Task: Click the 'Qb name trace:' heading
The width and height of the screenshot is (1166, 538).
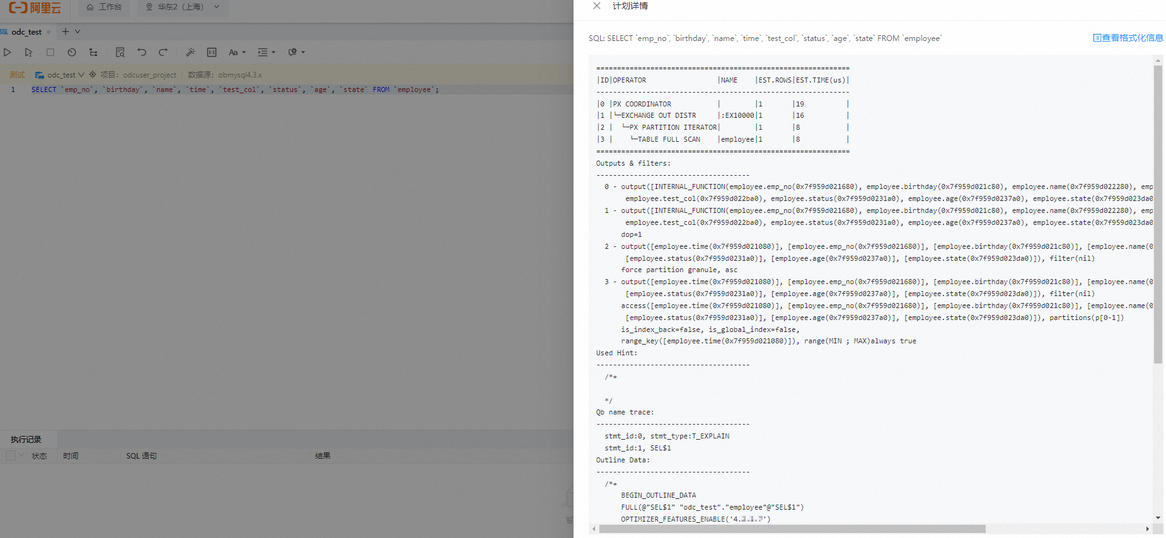Action: click(x=625, y=412)
